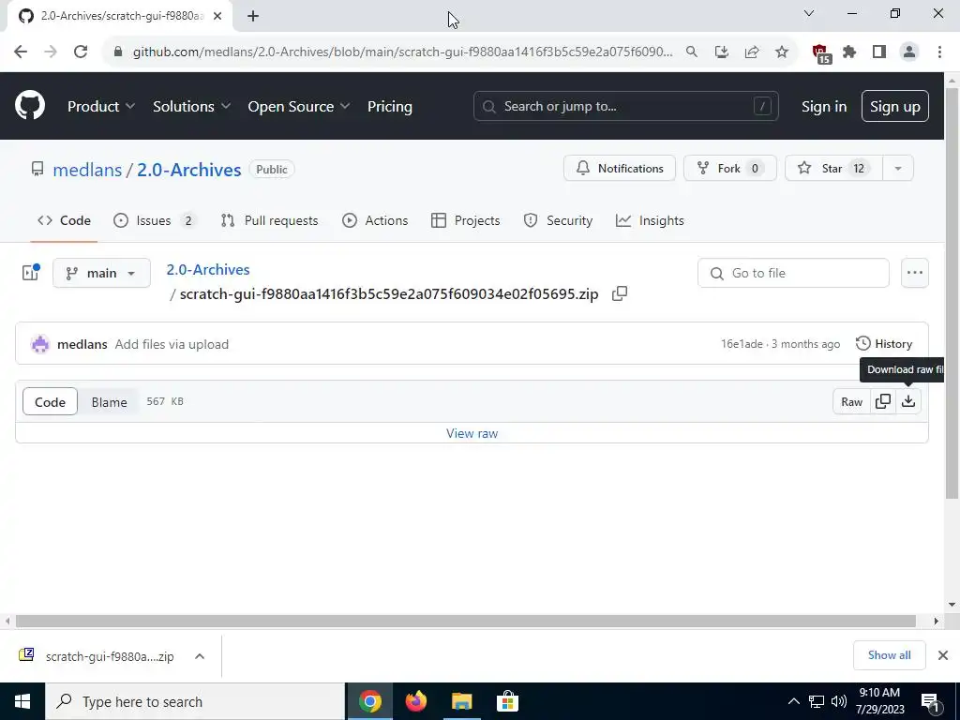
Task: Open the 2.0-Archives repository title link
Action: [189, 170]
